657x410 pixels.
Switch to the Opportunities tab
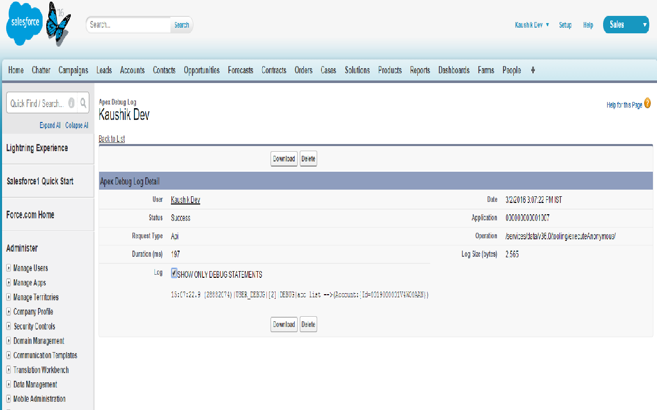coord(202,70)
